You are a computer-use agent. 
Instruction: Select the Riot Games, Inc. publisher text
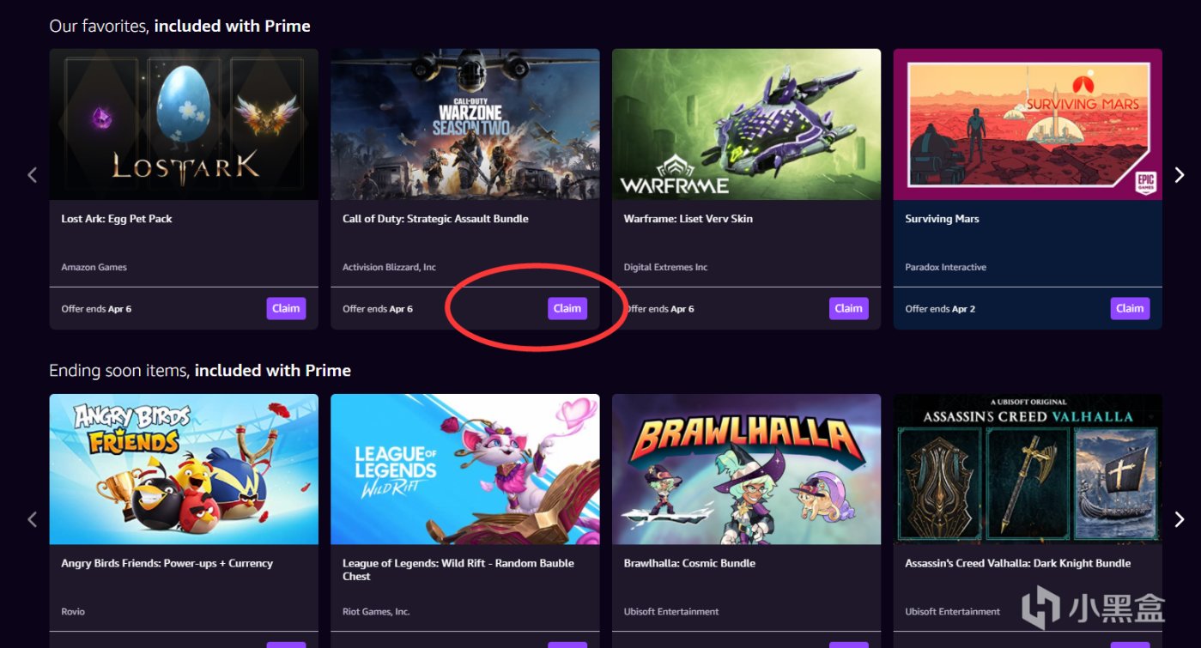pos(376,612)
